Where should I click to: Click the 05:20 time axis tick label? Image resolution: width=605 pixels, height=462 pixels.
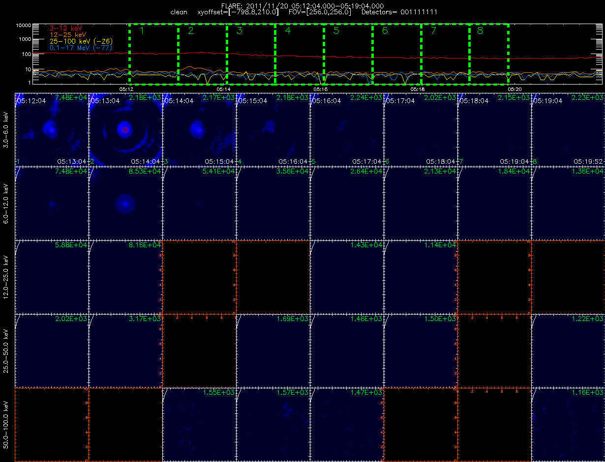(515, 89)
